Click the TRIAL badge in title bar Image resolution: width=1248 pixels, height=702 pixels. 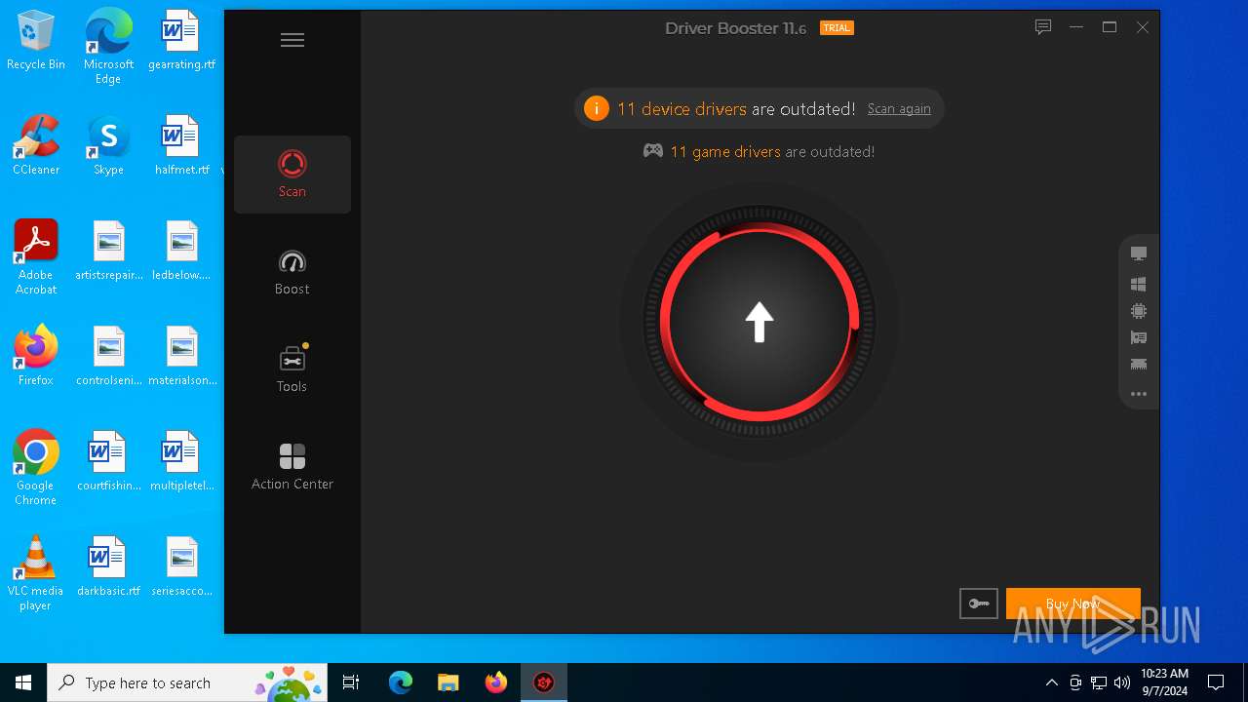coord(837,28)
